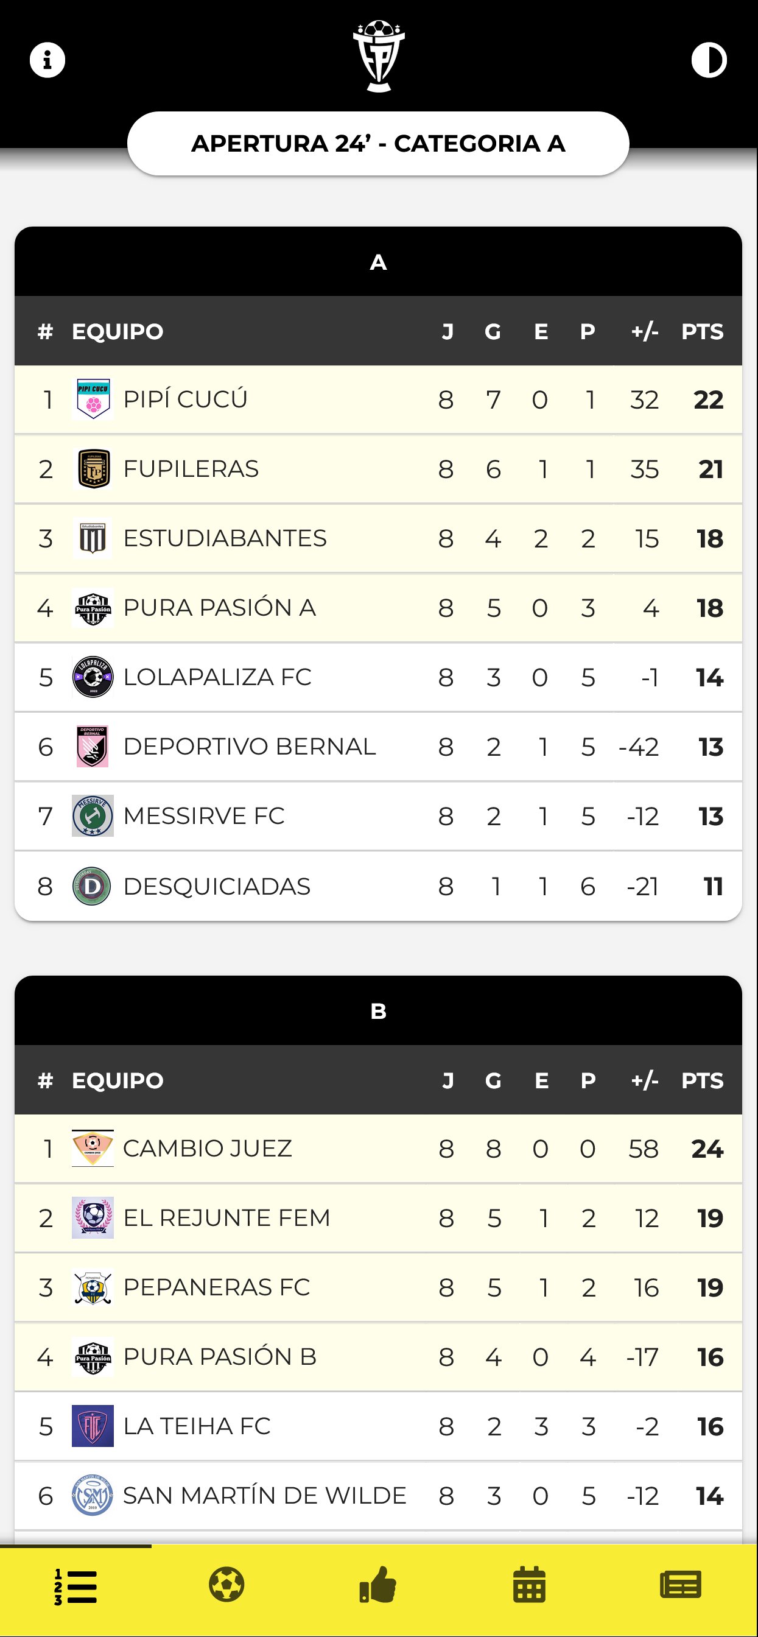Open the Apertura 24' Categoria A selector
The height and width of the screenshot is (1637, 758).
point(378,144)
